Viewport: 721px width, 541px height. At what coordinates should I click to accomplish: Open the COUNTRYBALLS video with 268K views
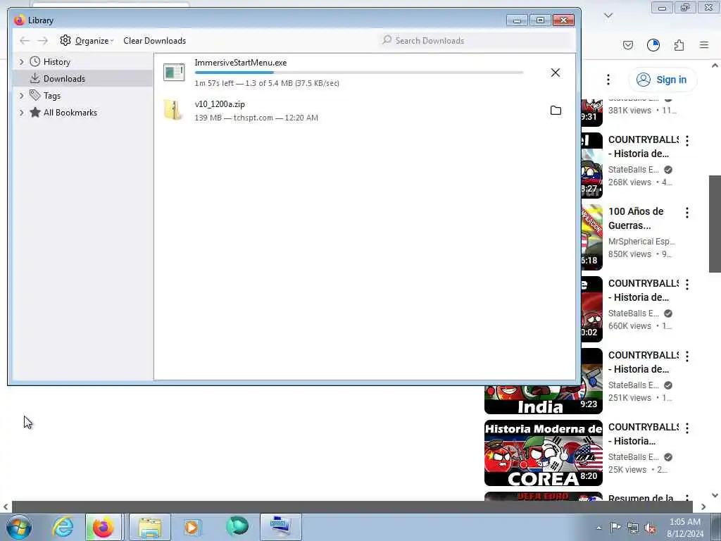click(643, 147)
